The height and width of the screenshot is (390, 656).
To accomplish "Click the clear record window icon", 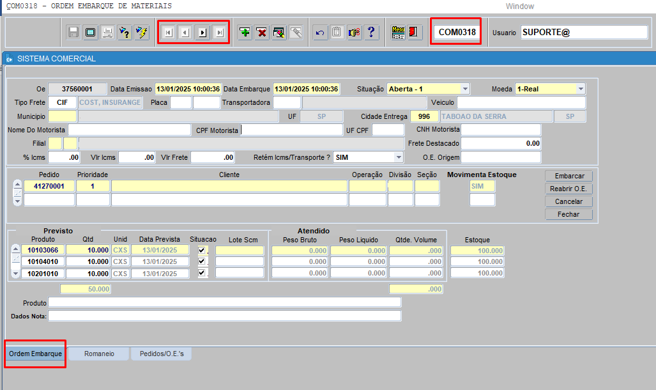I will pyautogui.click(x=279, y=32).
